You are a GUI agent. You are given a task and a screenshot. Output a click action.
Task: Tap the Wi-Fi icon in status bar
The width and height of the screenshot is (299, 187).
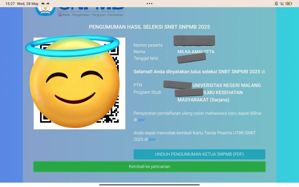point(282,4)
